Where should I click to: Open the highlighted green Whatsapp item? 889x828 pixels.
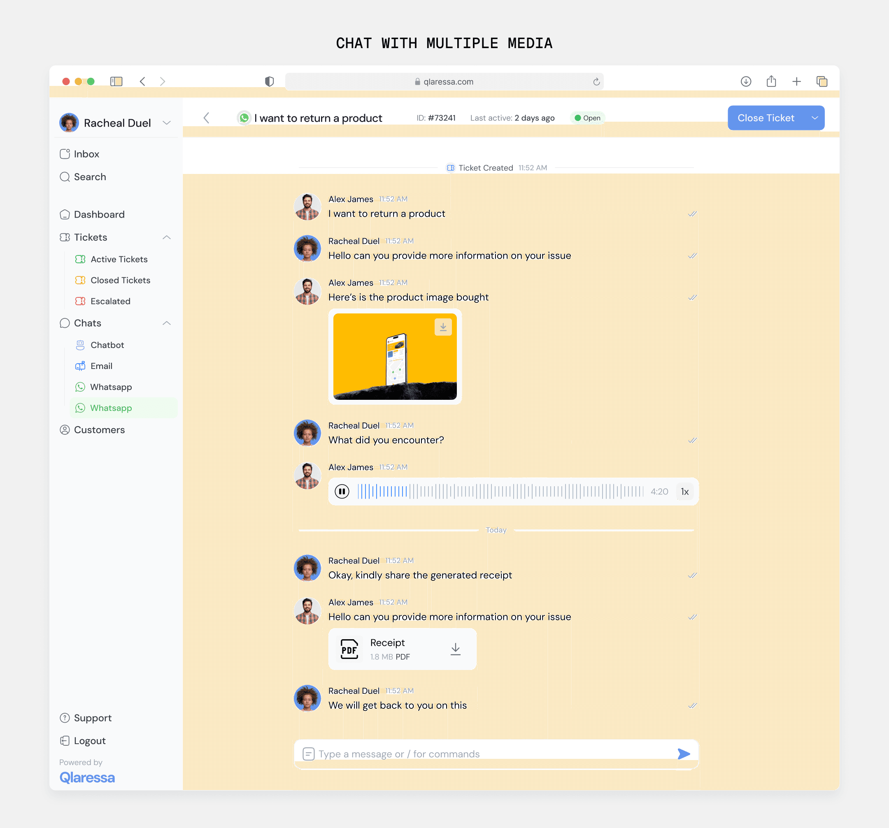(123, 408)
